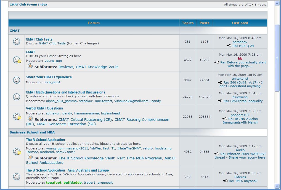View moderator maverick2011's profile

[x=77, y=148]
